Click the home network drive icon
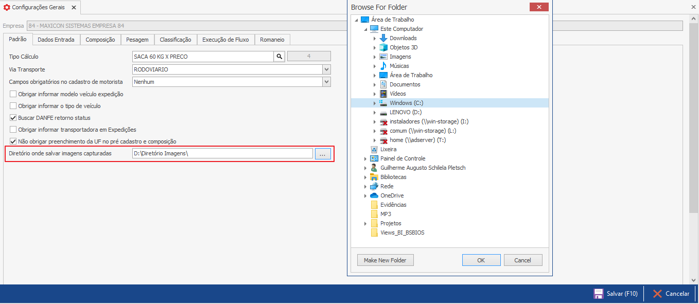This screenshot has width=699, height=304. 383,140
